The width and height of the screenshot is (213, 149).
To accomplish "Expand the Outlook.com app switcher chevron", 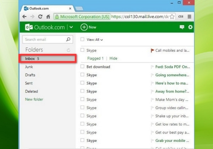I will [x=71, y=27].
